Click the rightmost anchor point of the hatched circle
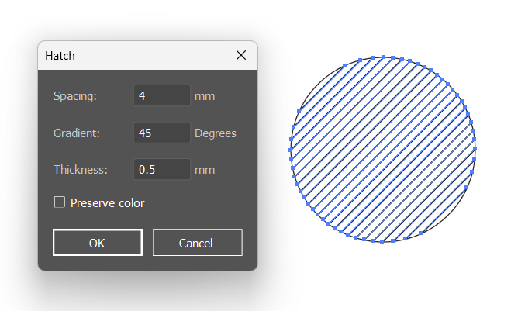Screen dimensions: 511x311 pyautogui.click(x=475, y=148)
